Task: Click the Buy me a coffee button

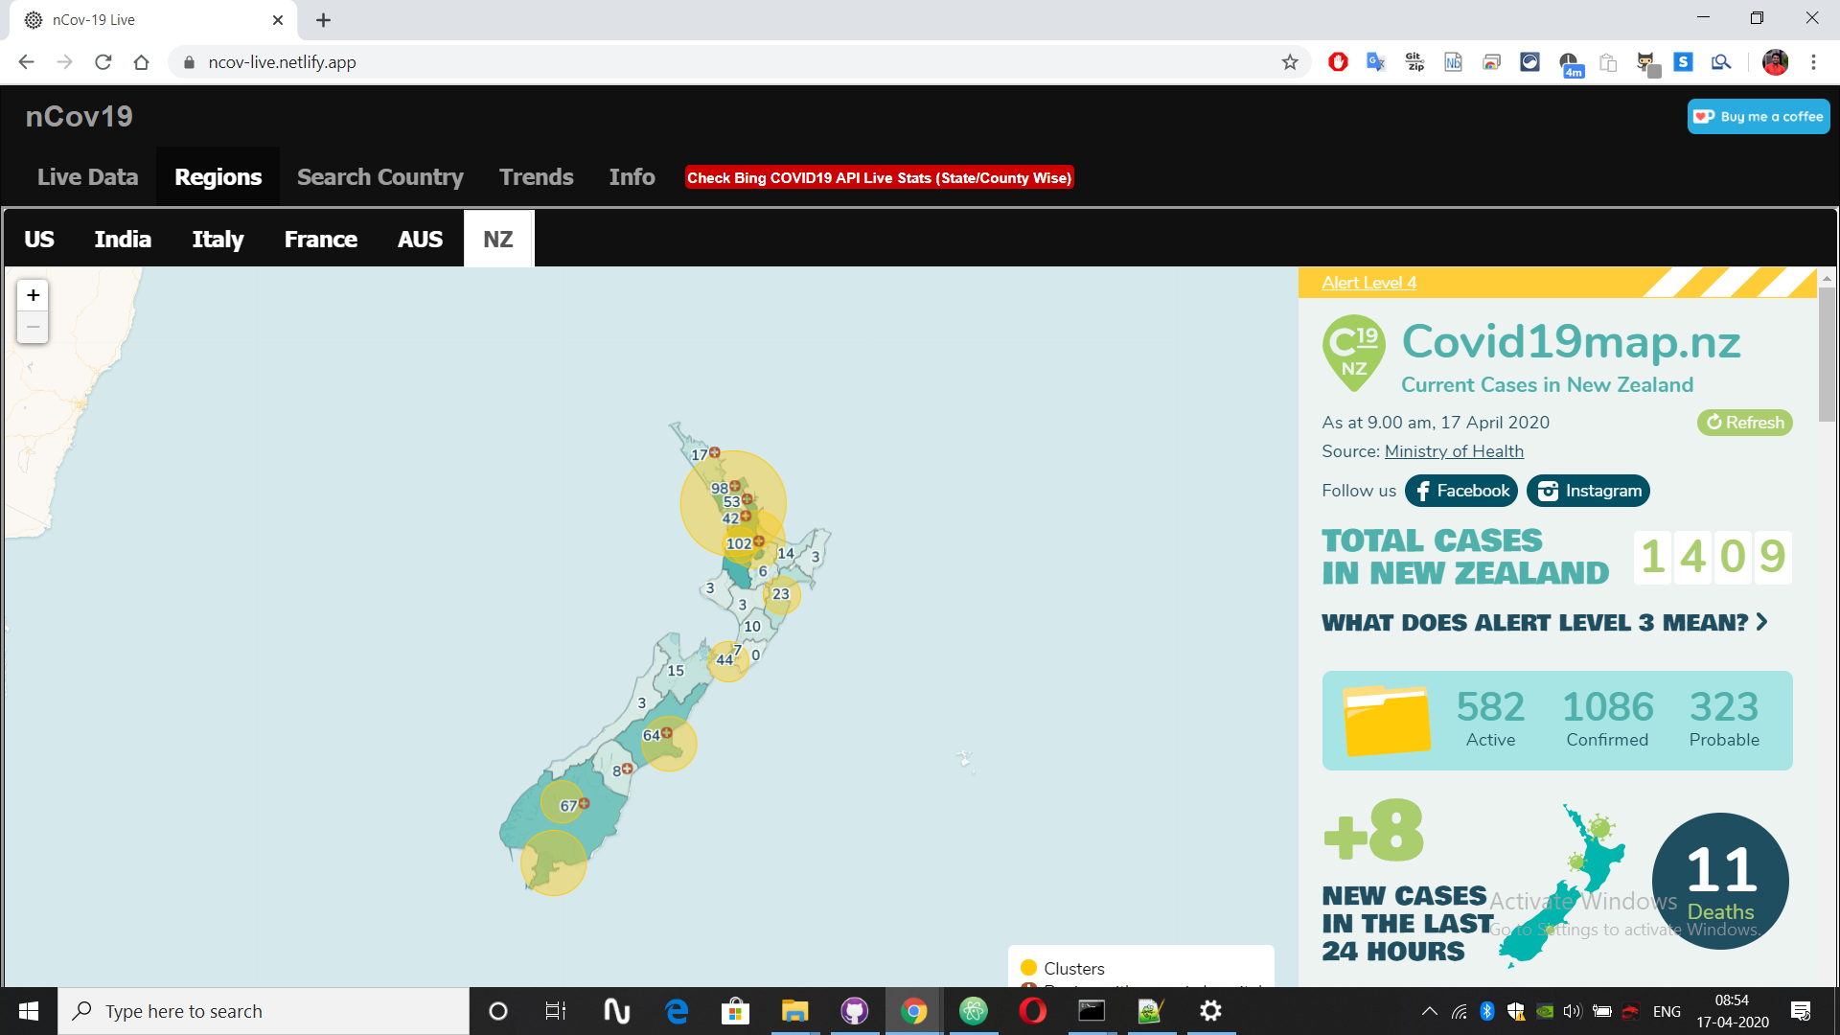Action: point(1759,117)
